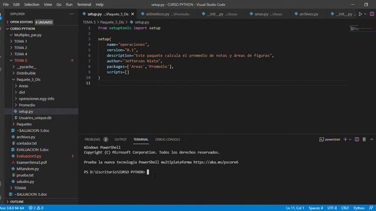Image resolution: width=376 pixels, height=211 pixels.
Task: Expand the Areas folder
Action: (23, 86)
